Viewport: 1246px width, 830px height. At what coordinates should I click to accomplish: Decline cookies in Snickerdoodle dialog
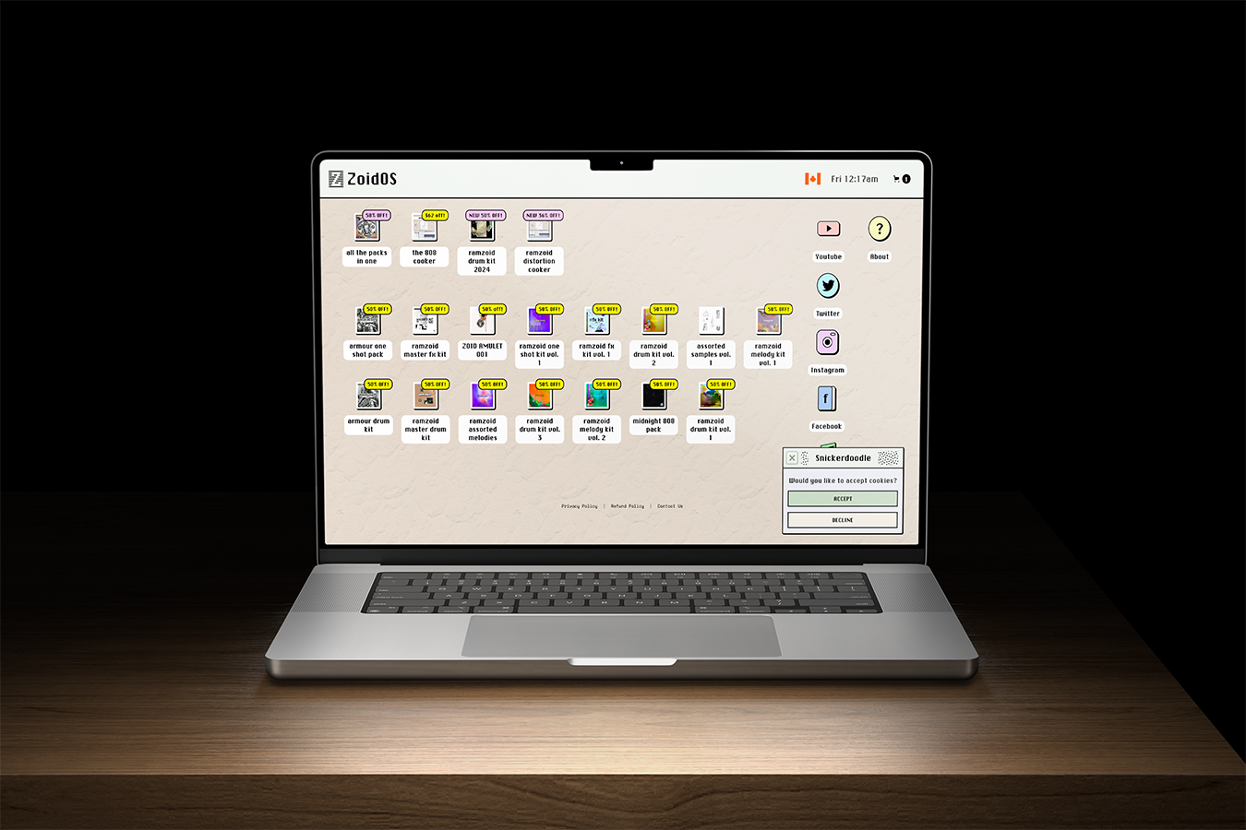click(843, 520)
